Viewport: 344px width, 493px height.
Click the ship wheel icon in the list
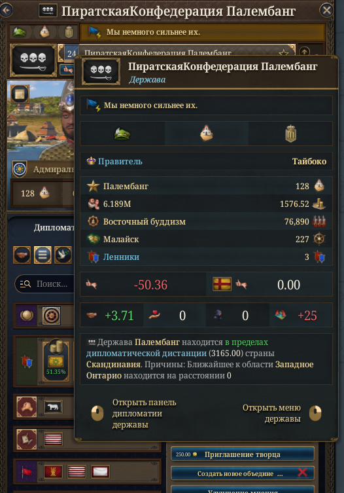click(x=51, y=316)
